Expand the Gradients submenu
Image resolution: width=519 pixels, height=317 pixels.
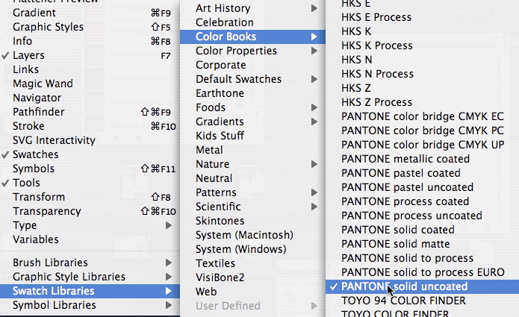[x=252, y=122]
